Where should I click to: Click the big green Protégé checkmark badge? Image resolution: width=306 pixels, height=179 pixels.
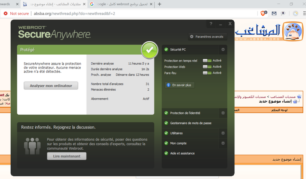150,50
